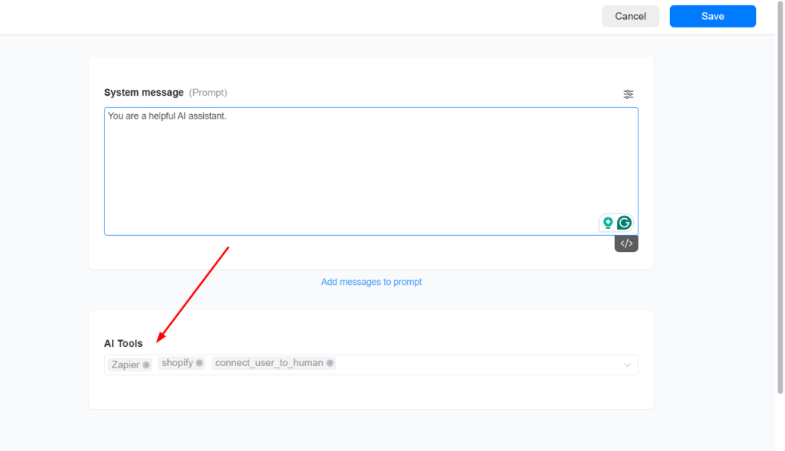Select the Zapier tag label
Screen dimensions: 785x451
(125, 364)
